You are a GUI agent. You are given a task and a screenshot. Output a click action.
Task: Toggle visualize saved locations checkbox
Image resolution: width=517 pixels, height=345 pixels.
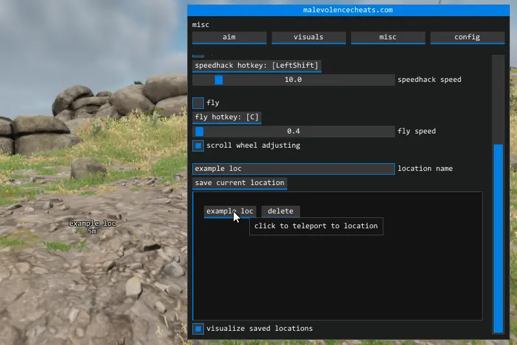coord(198,329)
